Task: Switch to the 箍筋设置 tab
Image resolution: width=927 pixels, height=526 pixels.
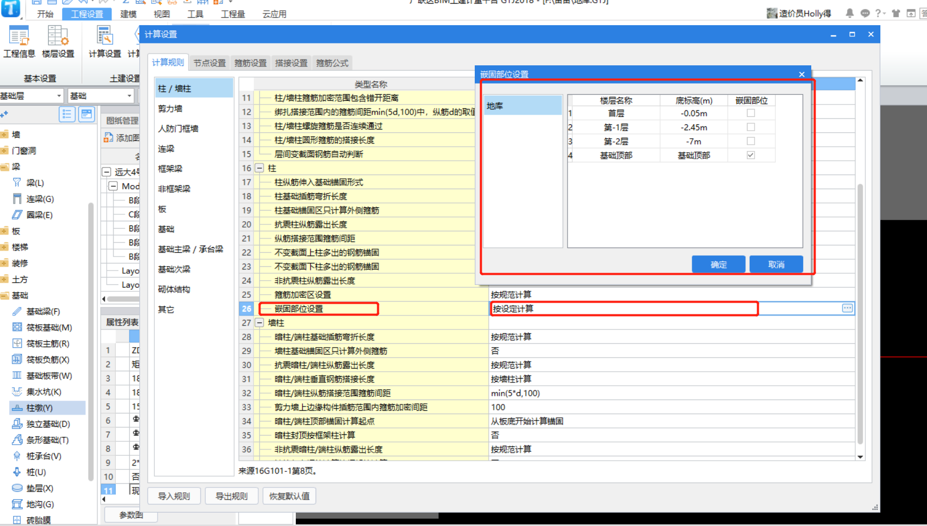Action: tap(250, 63)
